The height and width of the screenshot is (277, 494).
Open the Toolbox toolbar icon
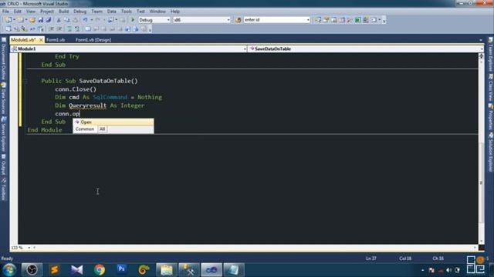(x=350, y=20)
